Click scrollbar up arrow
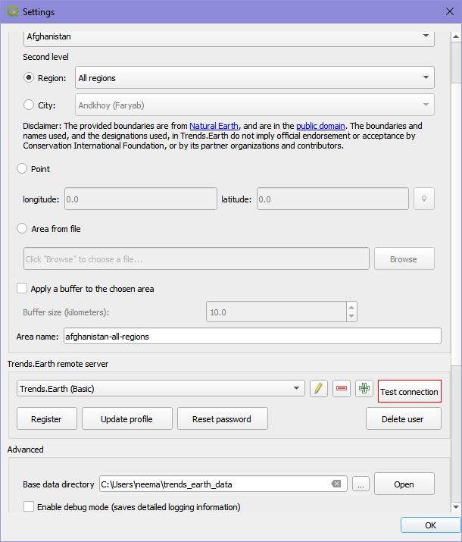Viewport: 462px width, 542px height. tap(456, 36)
